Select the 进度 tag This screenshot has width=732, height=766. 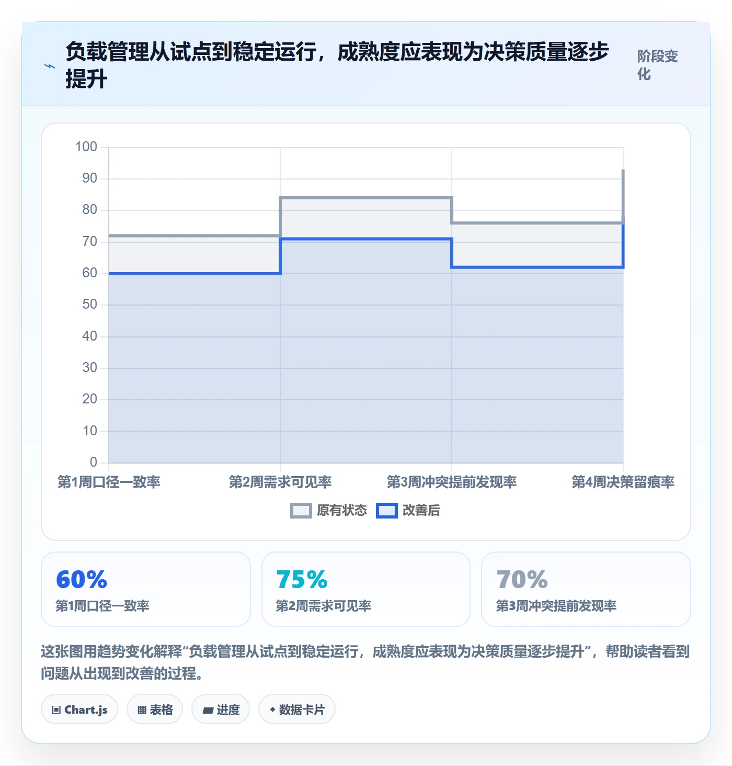pyautogui.click(x=221, y=709)
